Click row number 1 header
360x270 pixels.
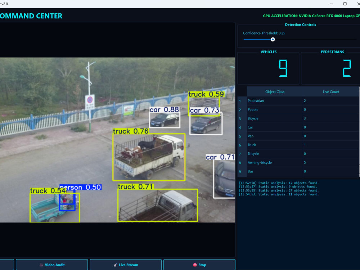tap(242, 101)
